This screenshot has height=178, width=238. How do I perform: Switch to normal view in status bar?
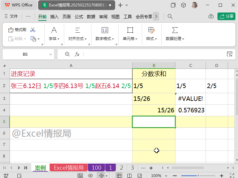[x=119, y=175]
